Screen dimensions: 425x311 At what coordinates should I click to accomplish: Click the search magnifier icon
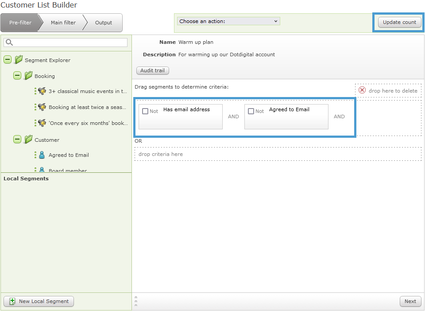click(9, 43)
